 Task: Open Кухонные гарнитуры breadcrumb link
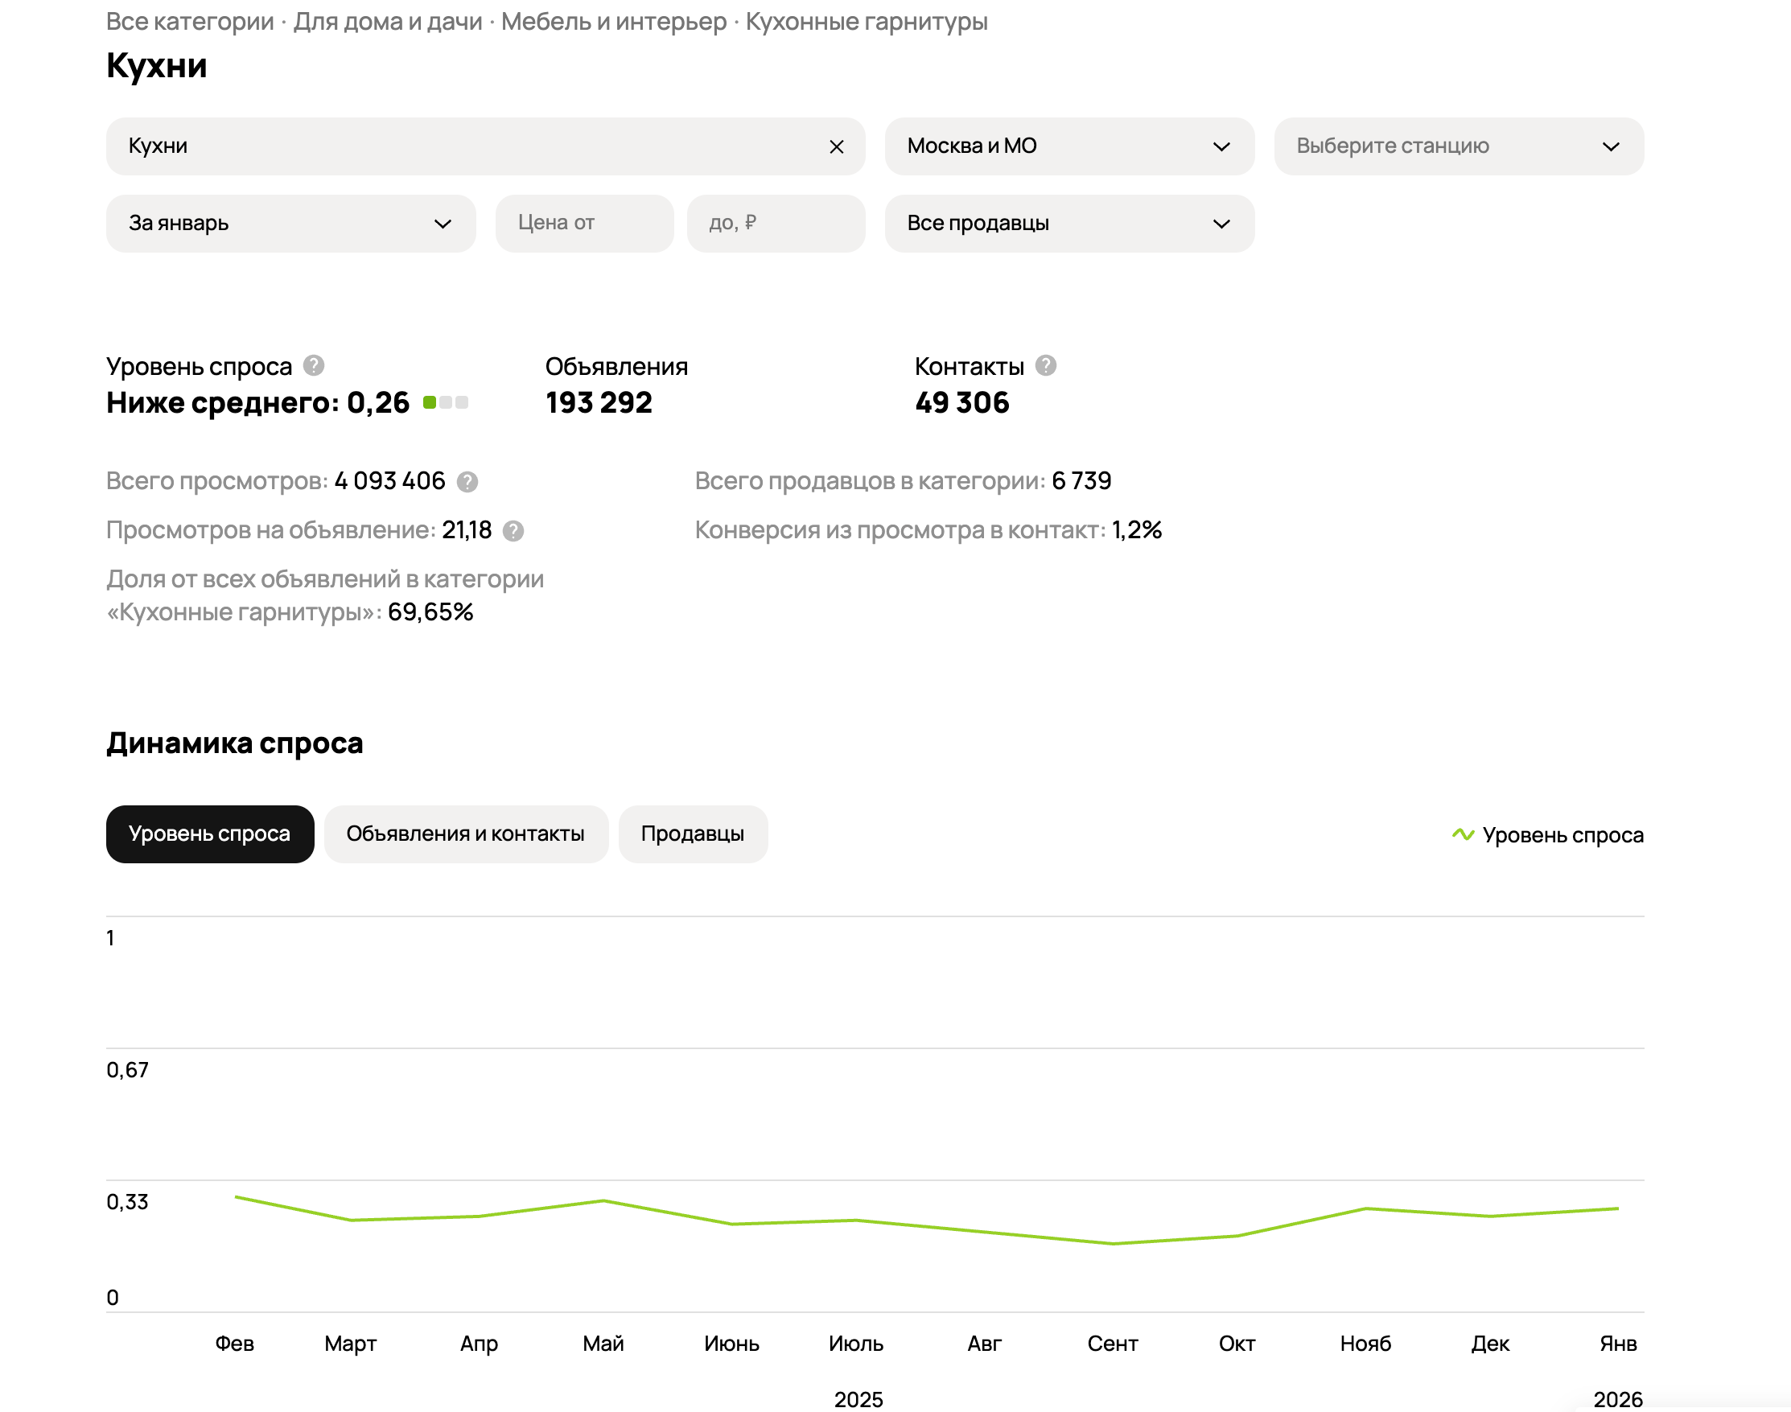click(867, 22)
